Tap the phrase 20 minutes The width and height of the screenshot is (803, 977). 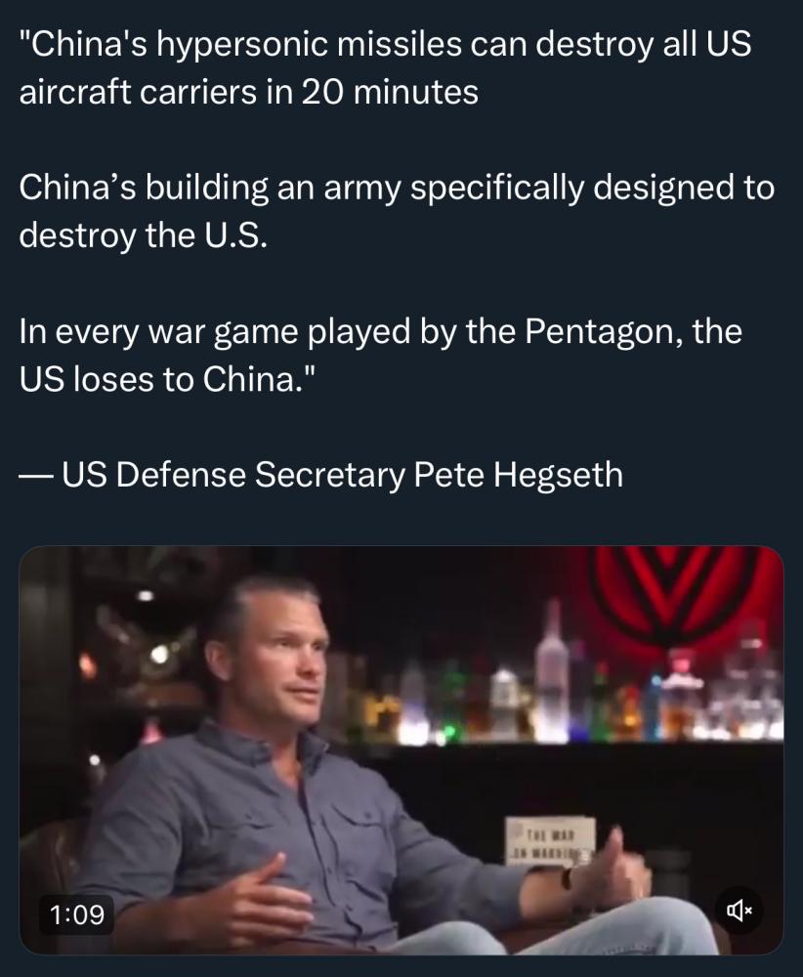click(390, 92)
